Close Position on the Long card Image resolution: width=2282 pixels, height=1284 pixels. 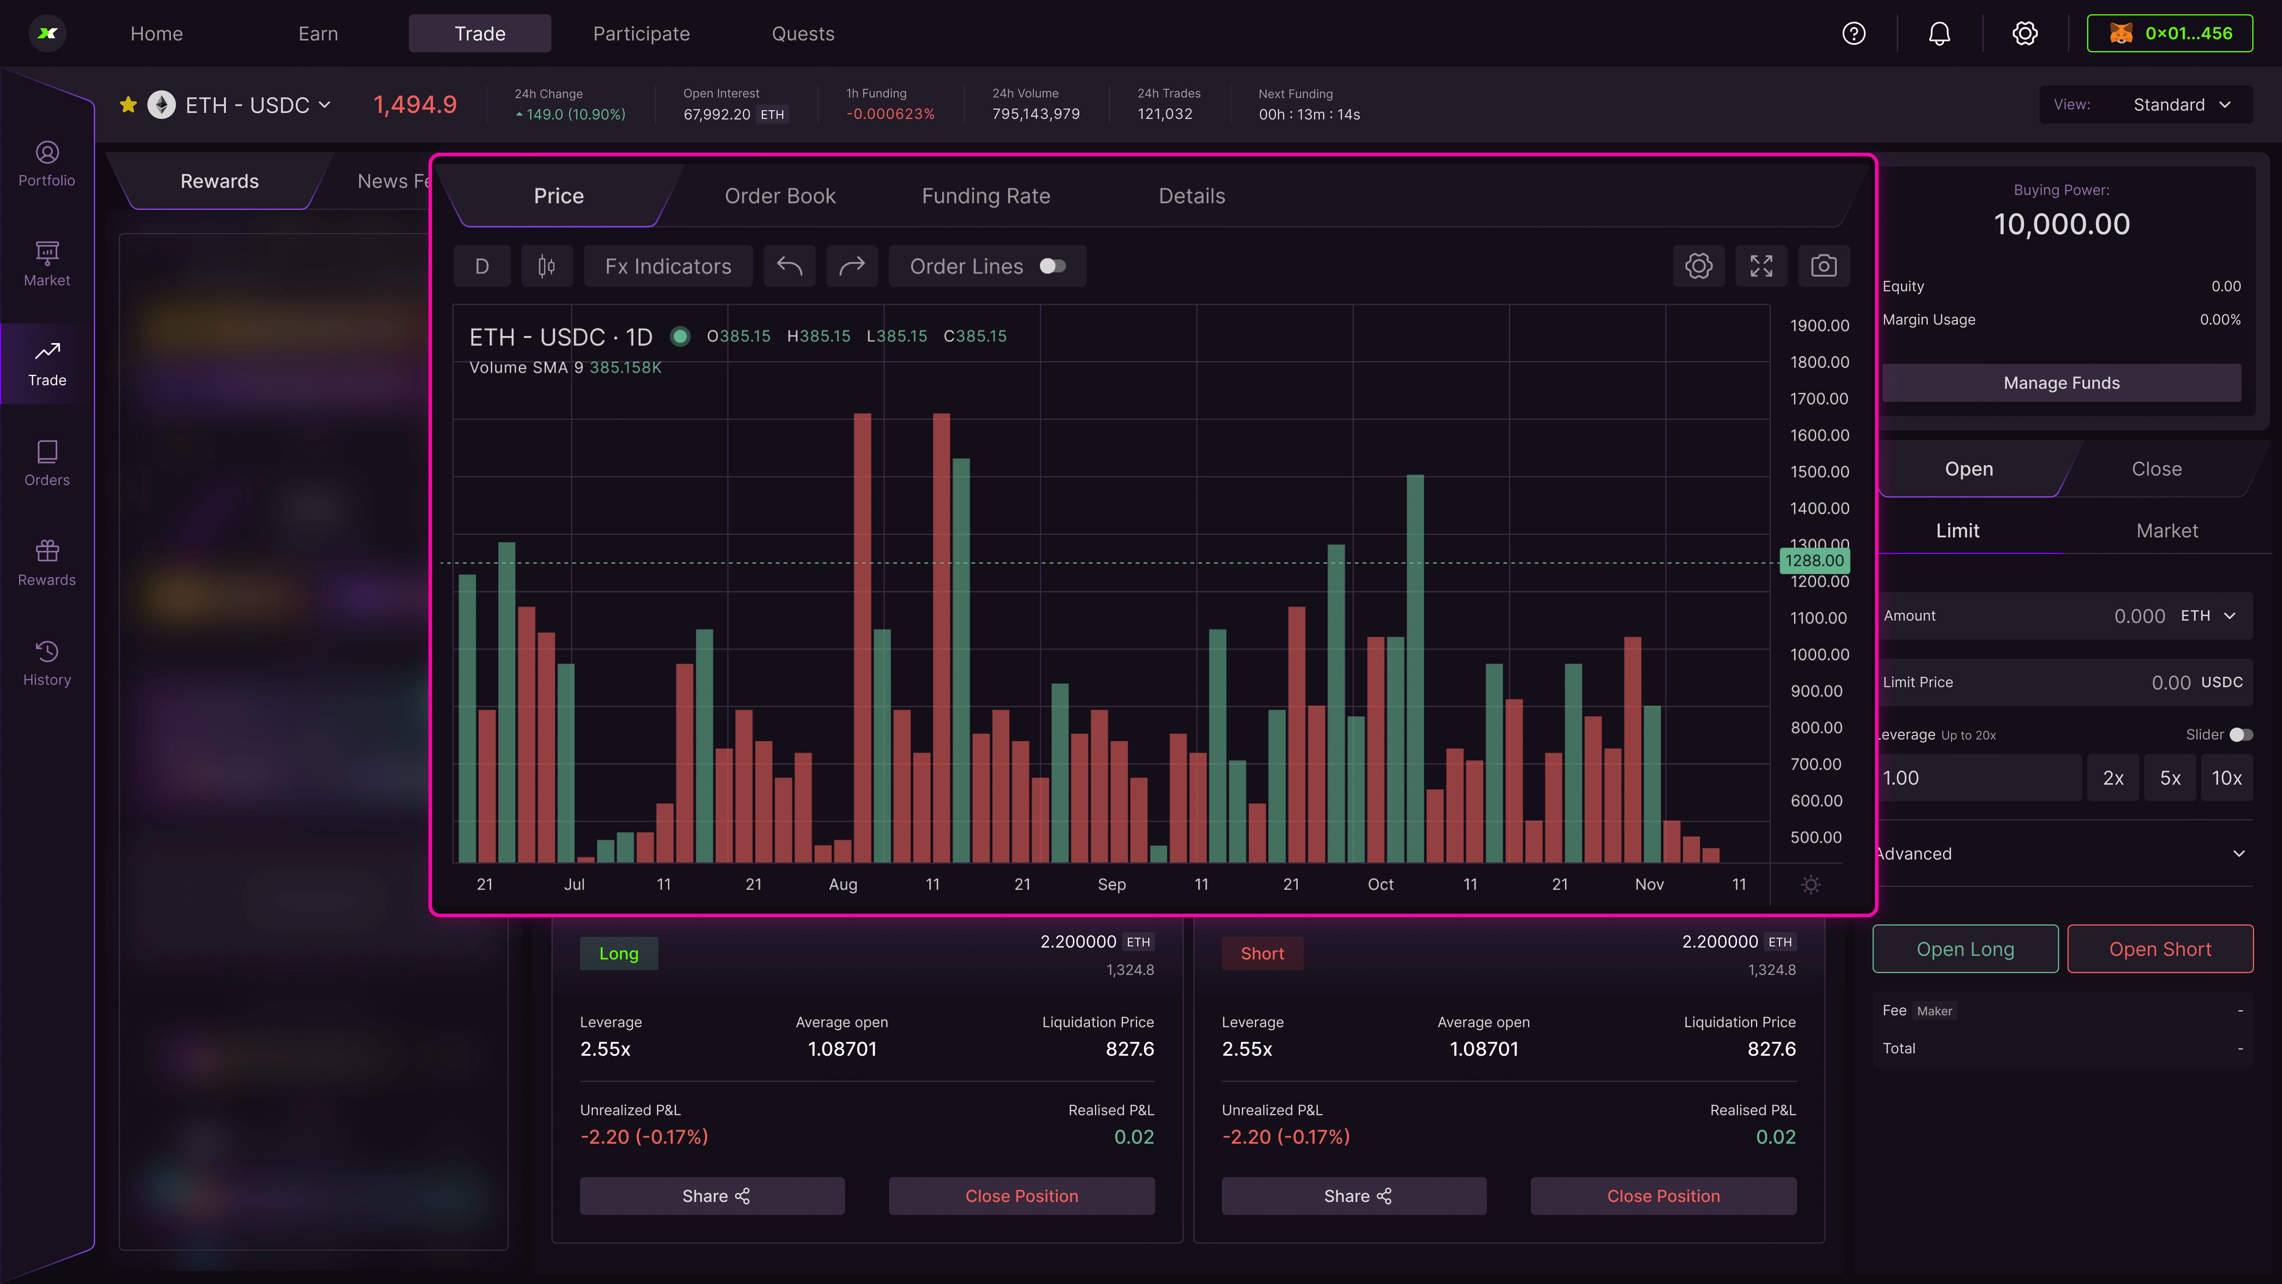1022,1196
